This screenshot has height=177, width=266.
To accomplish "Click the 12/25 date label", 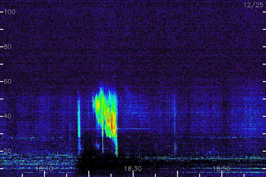I will pyautogui.click(x=253, y=5).
